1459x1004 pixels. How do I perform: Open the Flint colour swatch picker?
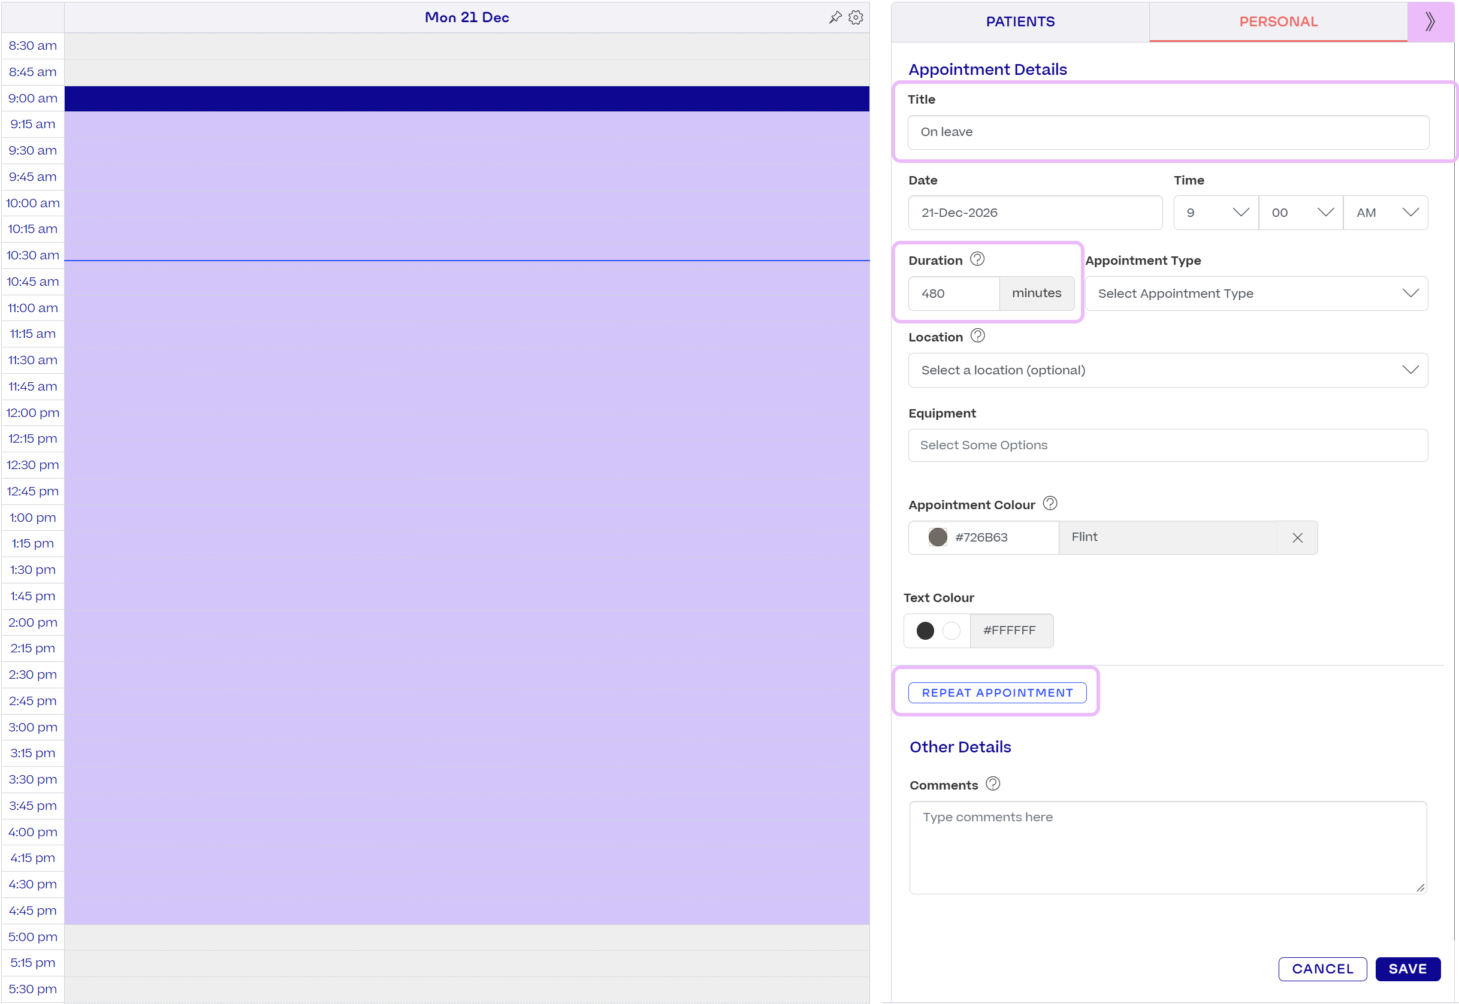click(x=938, y=537)
